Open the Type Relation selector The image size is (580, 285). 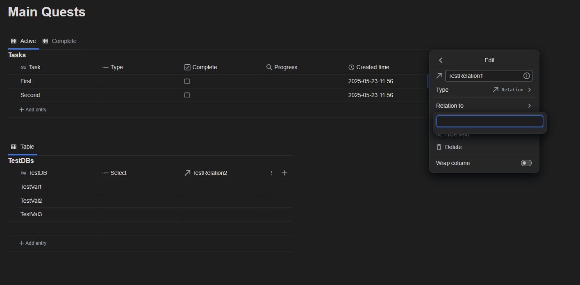pyautogui.click(x=512, y=90)
